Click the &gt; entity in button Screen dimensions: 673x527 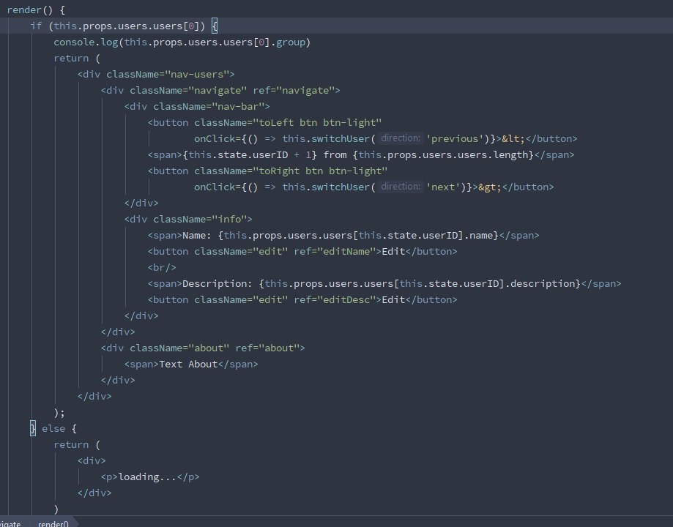click(490, 187)
